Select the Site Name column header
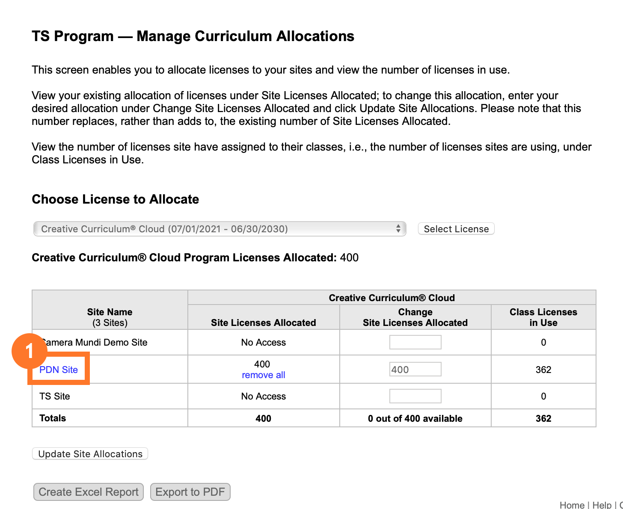This screenshot has width=623, height=509. (110, 317)
